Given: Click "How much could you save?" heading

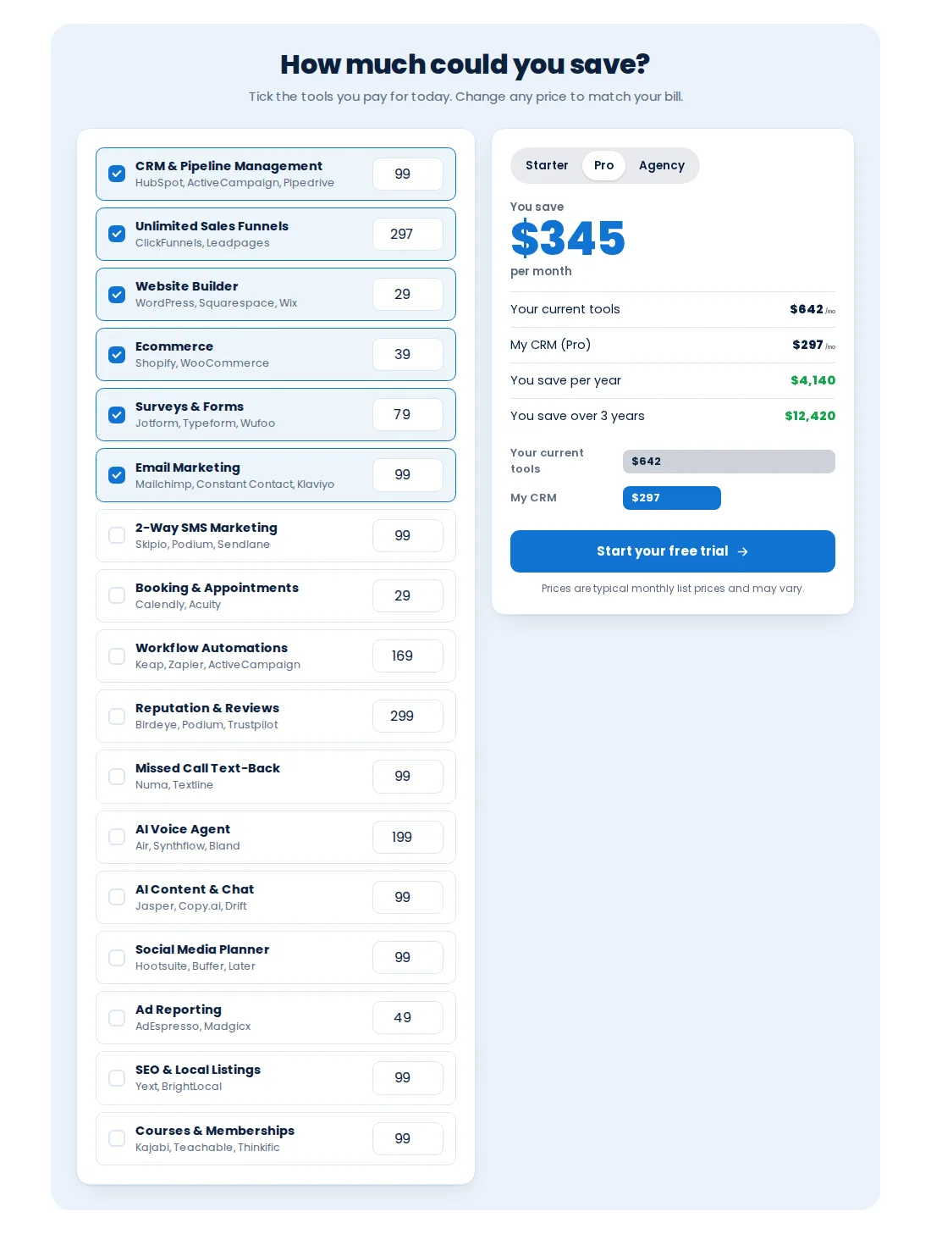Looking at the screenshot, I should (465, 64).
